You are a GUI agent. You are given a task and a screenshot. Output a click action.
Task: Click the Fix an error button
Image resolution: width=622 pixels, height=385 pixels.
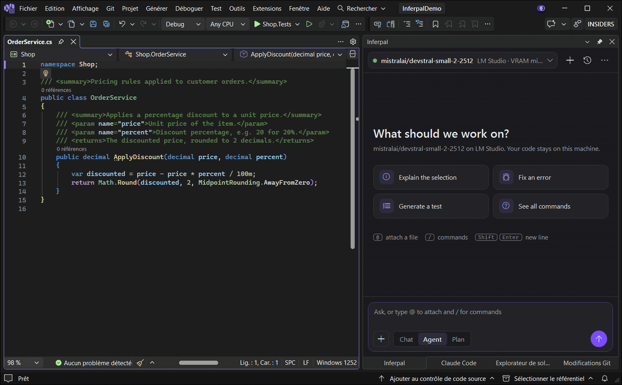tap(550, 177)
